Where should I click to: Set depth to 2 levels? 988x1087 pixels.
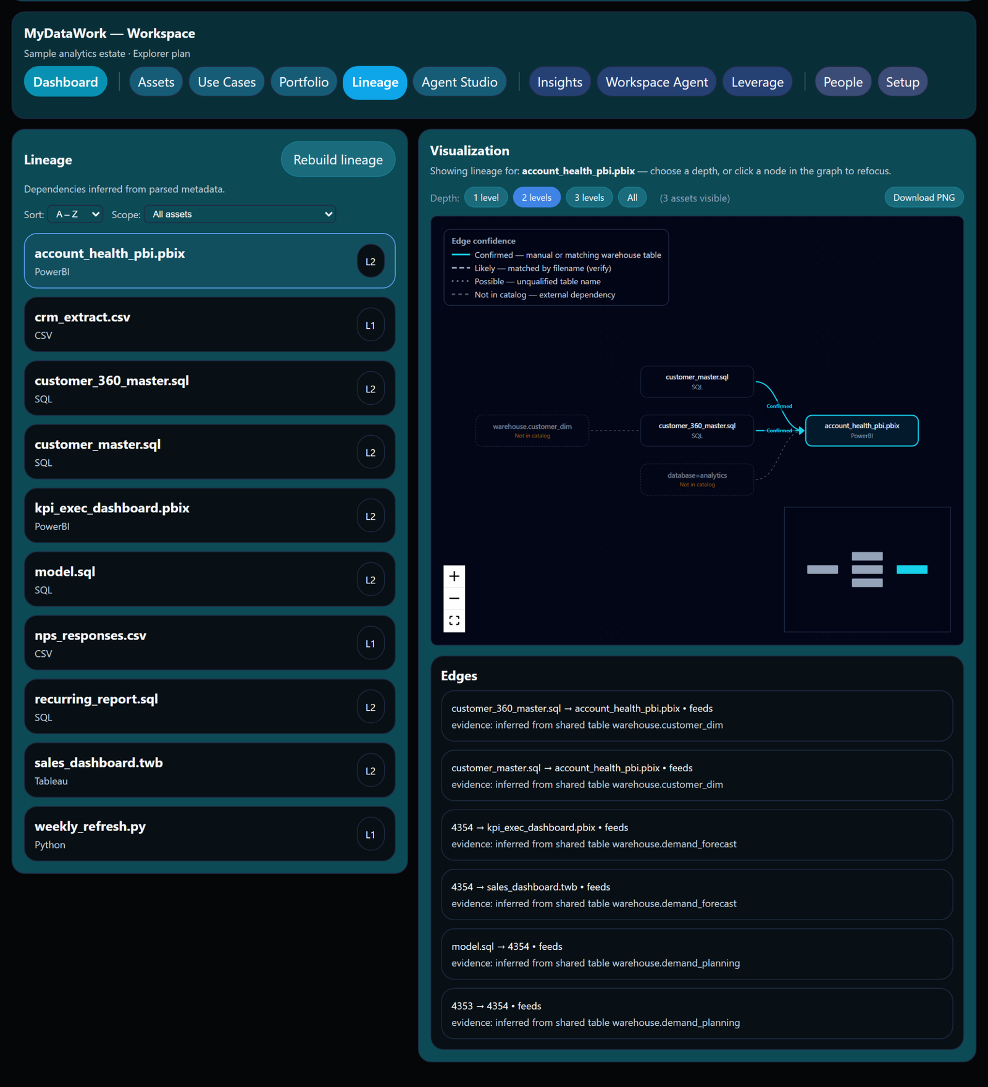click(x=537, y=198)
